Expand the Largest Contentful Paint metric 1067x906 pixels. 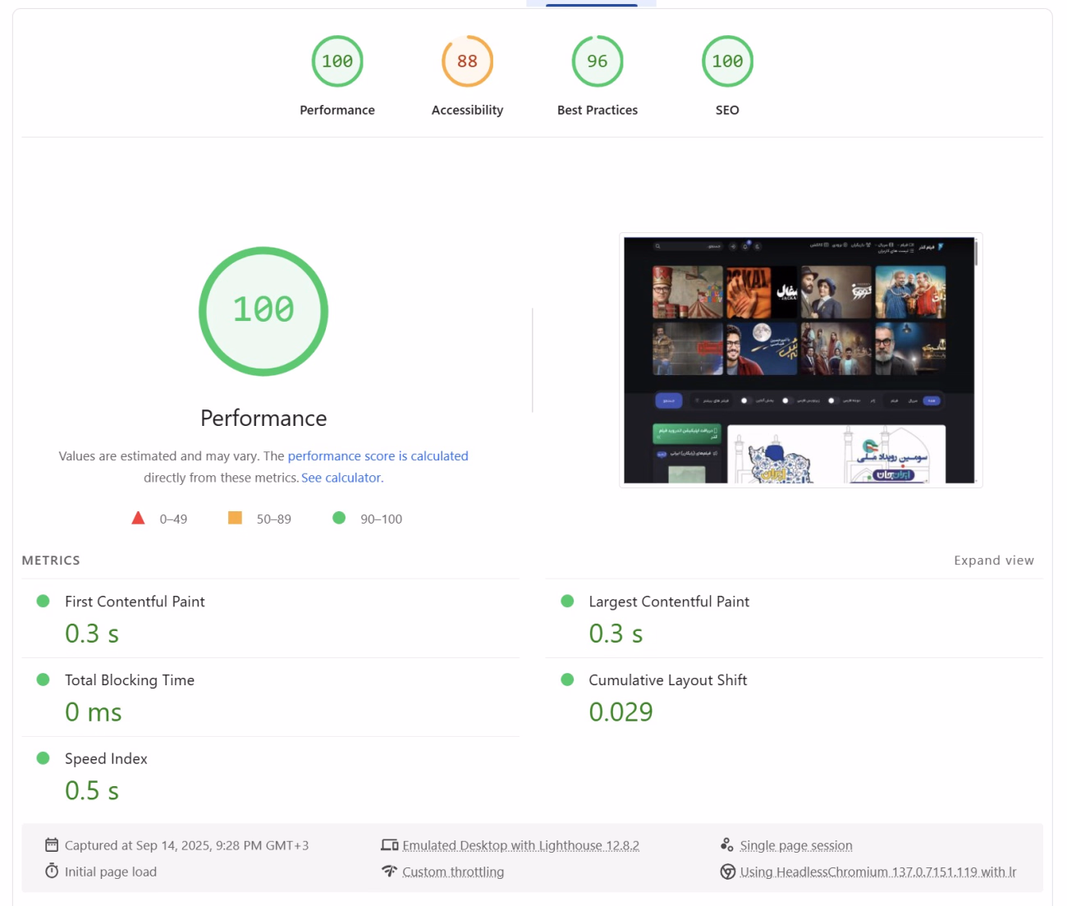[x=668, y=602]
